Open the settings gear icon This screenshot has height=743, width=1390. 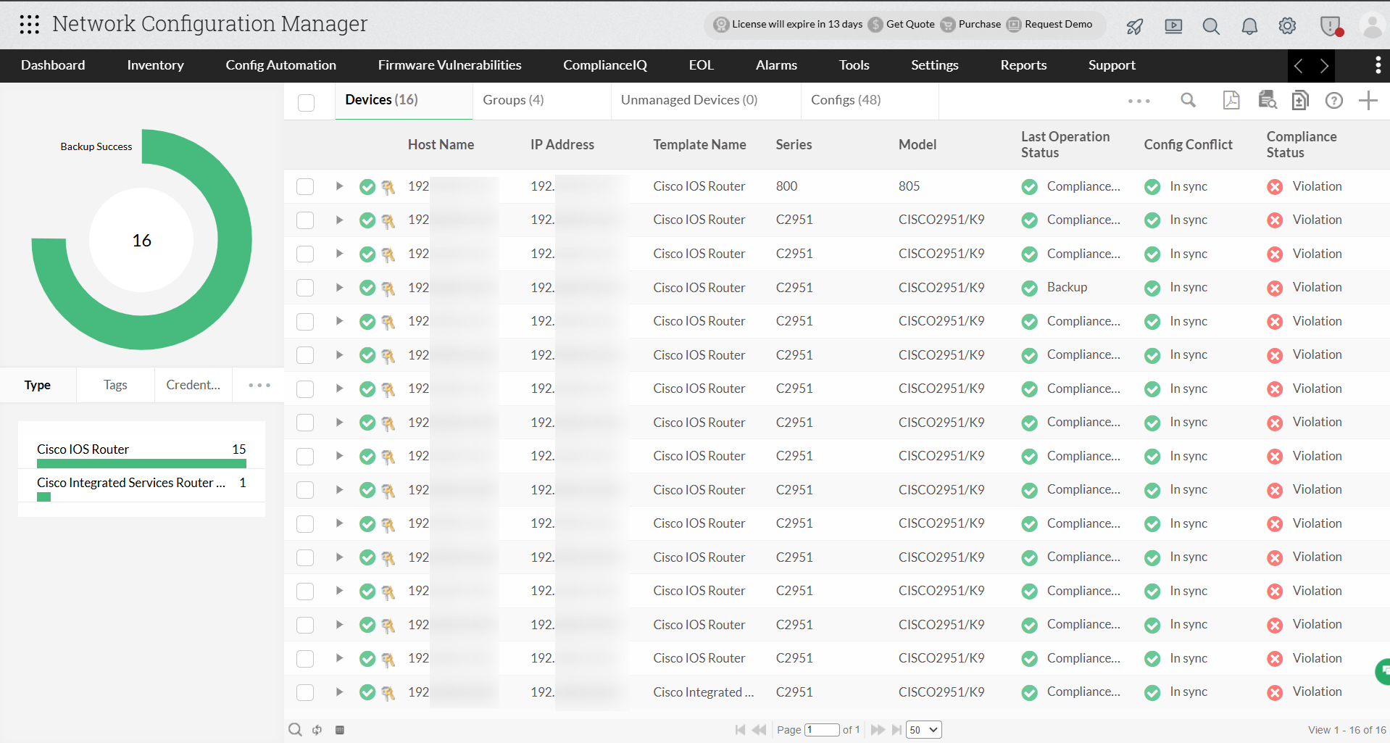pyautogui.click(x=1287, y=25)
